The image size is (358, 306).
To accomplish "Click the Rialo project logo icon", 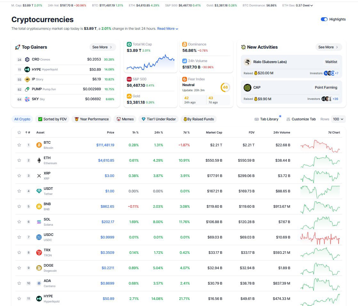I will click(x=248, y=62).
